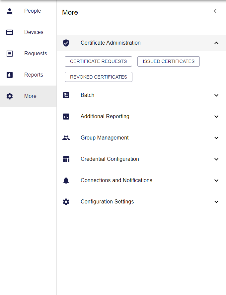Click the Certificate Administration shield icon
This screenshot has width=226, height=295.
(66, 43)
